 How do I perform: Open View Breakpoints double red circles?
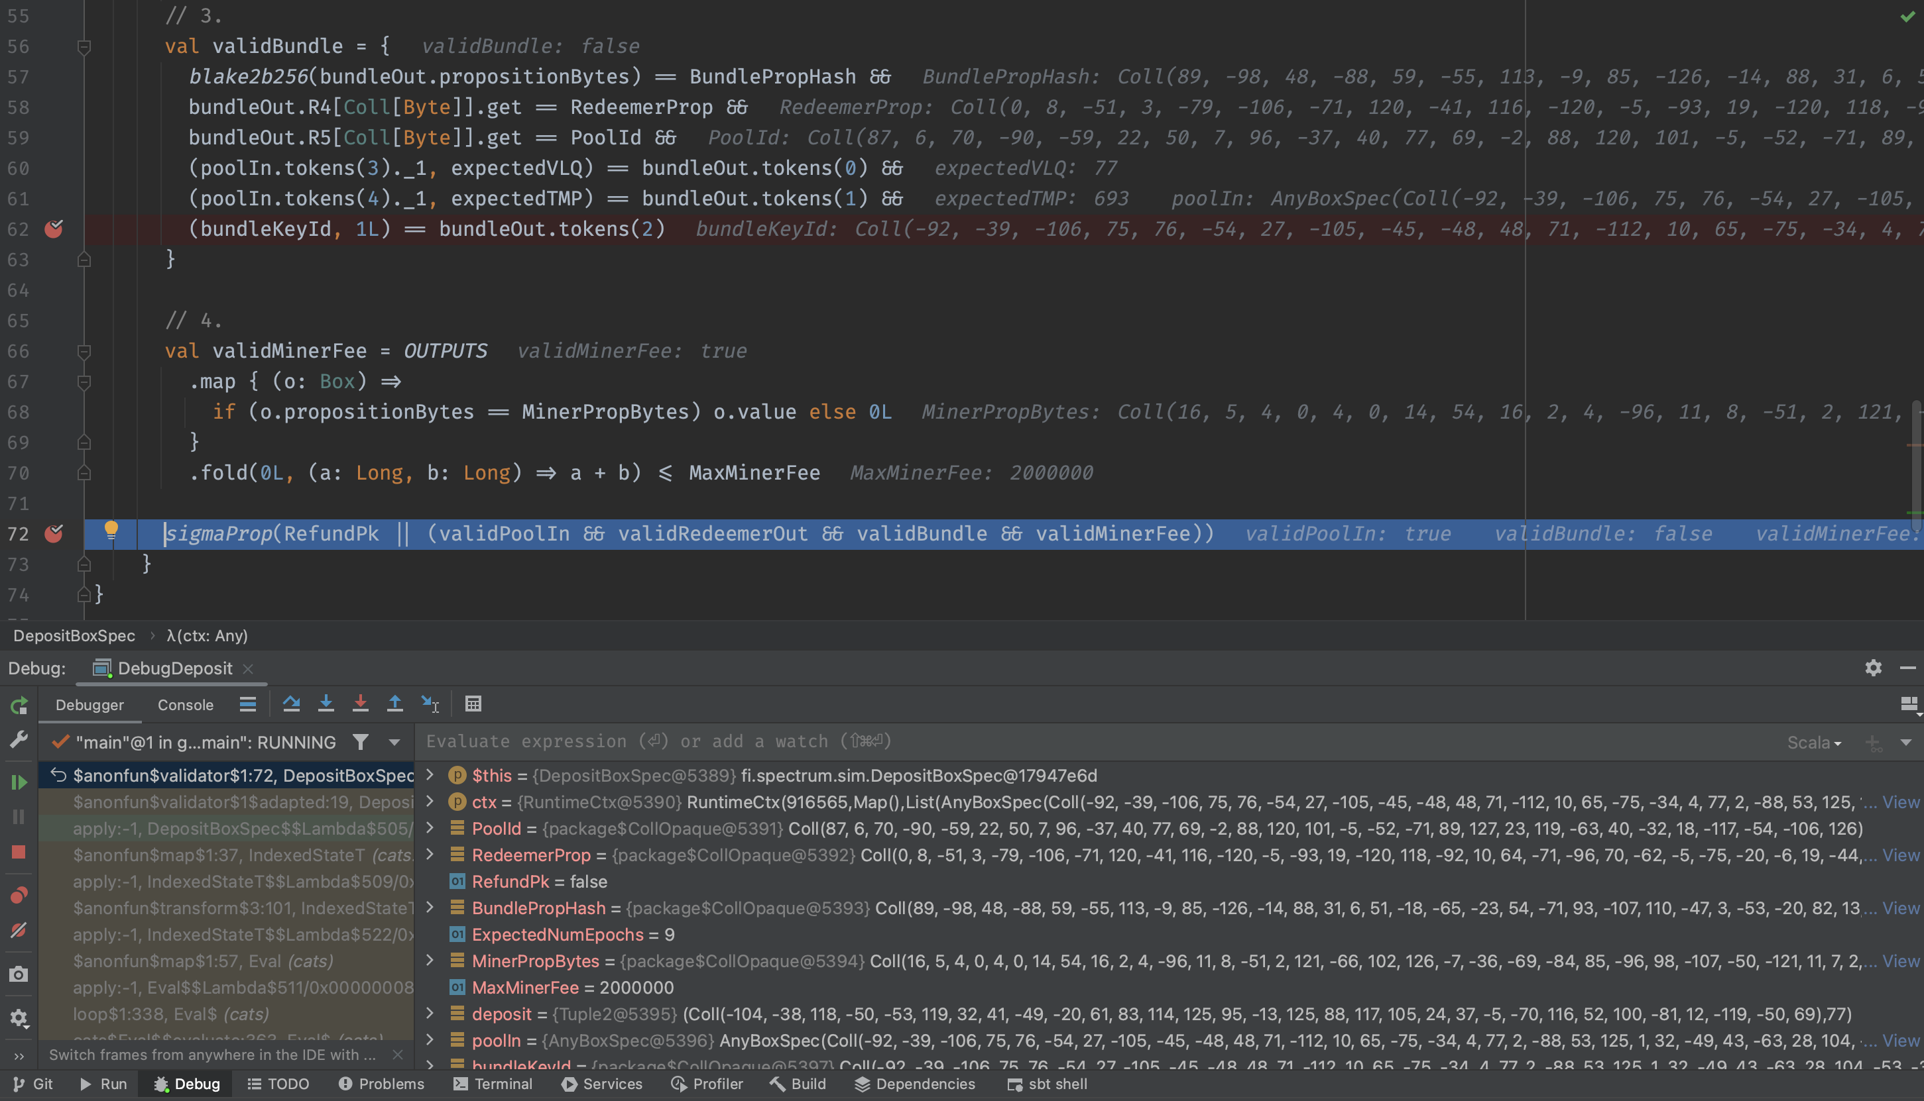point(19,896)
